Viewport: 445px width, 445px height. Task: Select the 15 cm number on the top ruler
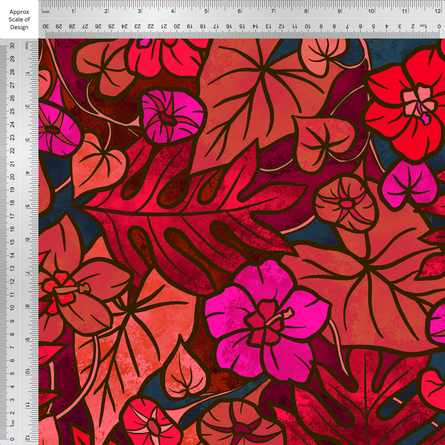pyautogui.click(x=242, y=26)
